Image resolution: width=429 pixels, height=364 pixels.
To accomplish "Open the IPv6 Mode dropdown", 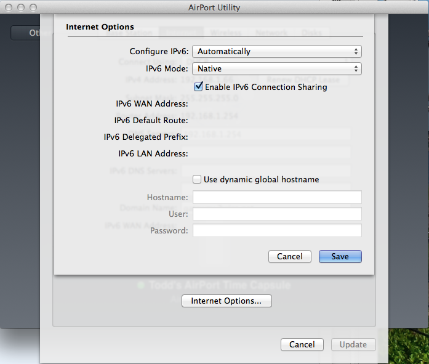I will (x=277, y=69).
